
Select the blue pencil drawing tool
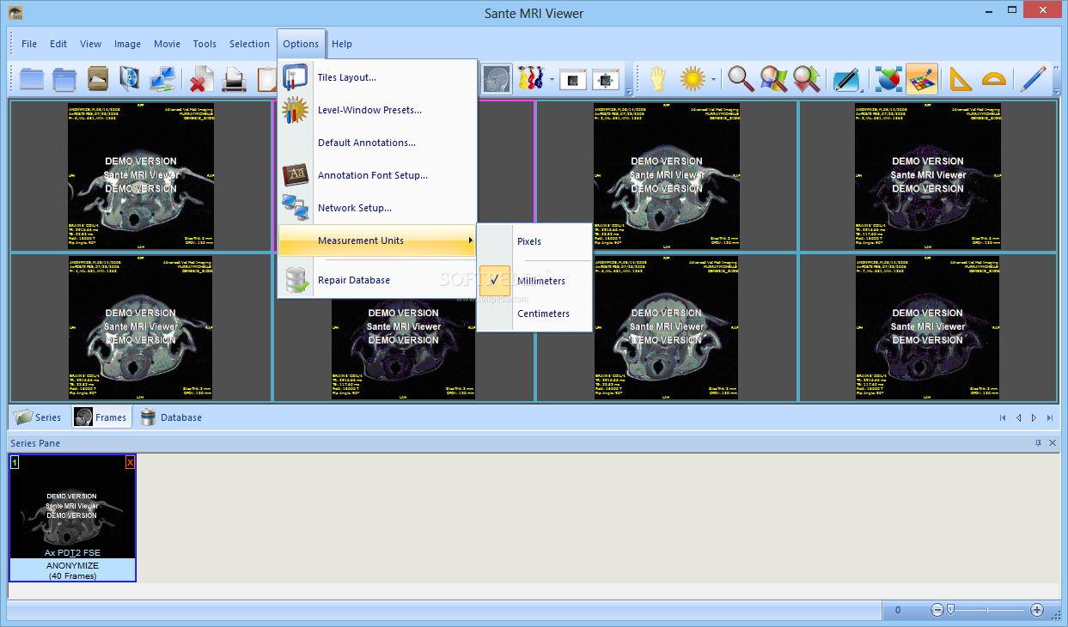pos(1032,79)
